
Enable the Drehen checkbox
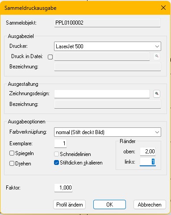(12, 164)
